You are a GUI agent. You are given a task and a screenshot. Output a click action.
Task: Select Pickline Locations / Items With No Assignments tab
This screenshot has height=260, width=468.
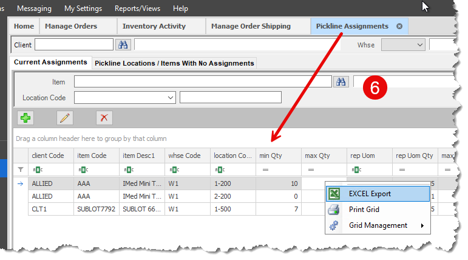pos(174,63)
